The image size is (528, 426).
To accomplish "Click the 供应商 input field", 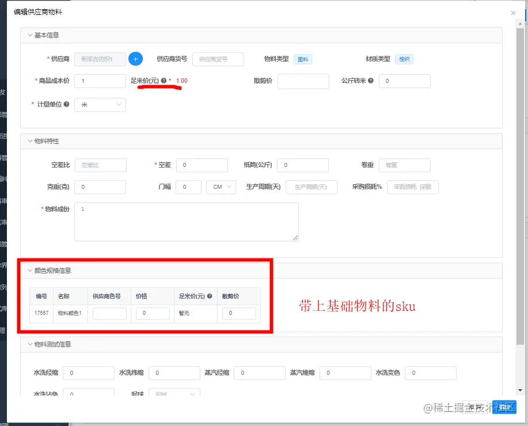I will (100, 59).
